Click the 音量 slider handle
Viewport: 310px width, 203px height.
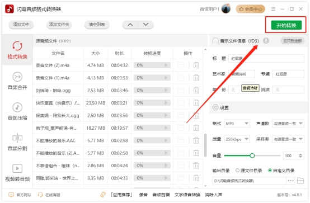point(252,156)
